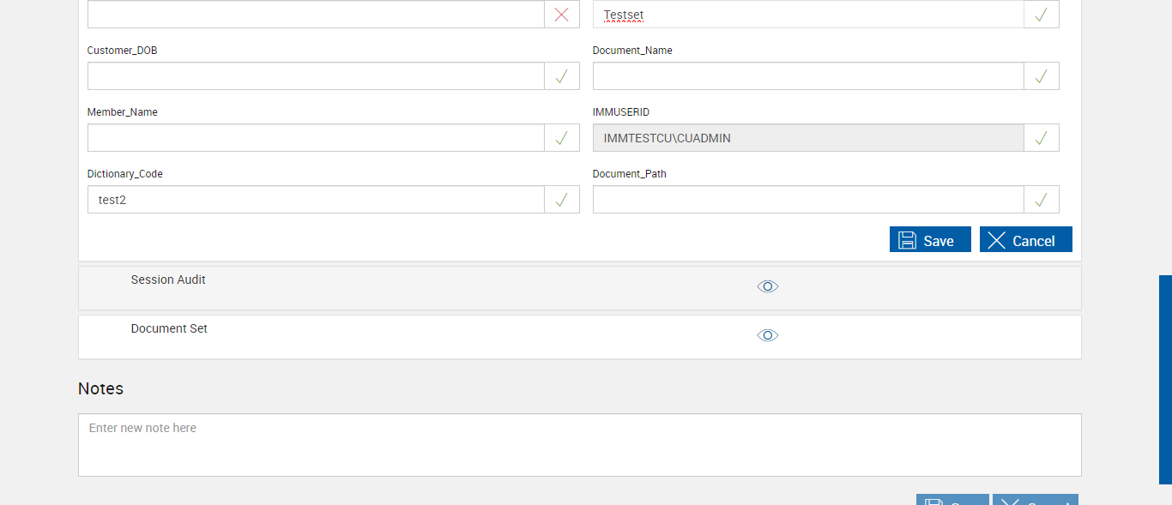This screenshot has height=505, width=1172.
Task: Save the form fields
Action: coord(930,240)
